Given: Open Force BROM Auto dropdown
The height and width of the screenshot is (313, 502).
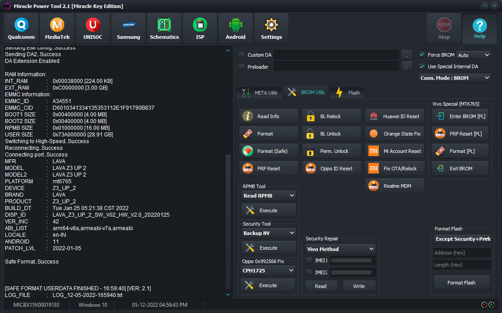Looking at the screenshot, I should 473,55.
